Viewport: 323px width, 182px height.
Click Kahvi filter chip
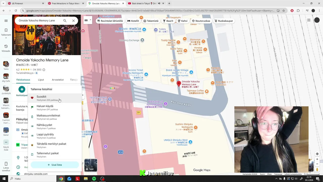click(x=183, y=21)
